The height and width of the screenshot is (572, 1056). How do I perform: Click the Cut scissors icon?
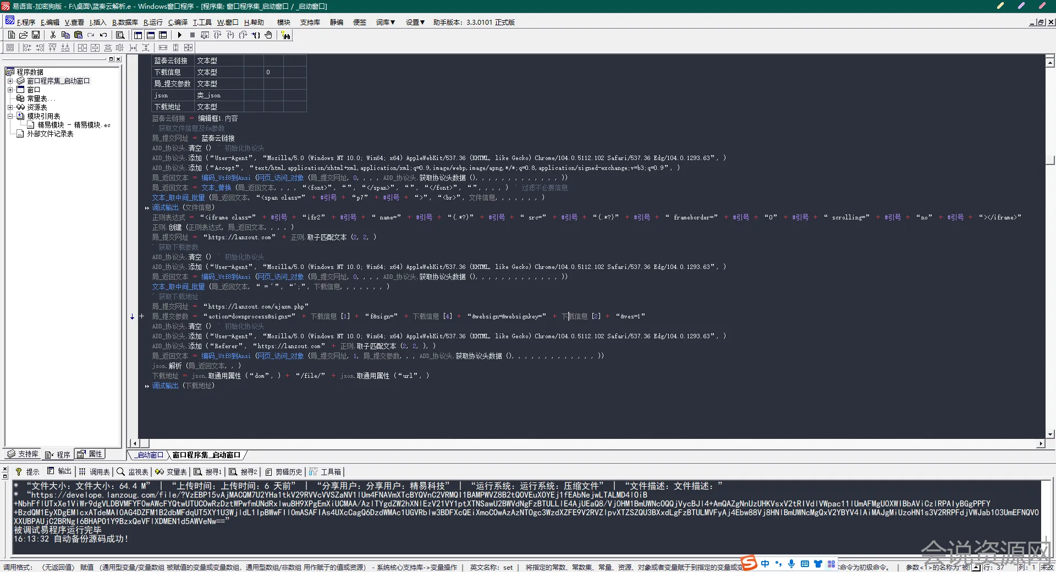click(53, 35)
